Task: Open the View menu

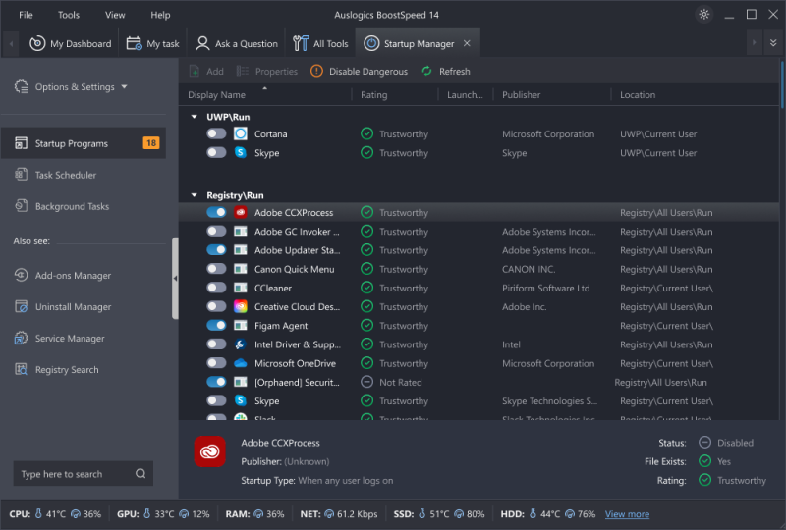Action: 115,15
